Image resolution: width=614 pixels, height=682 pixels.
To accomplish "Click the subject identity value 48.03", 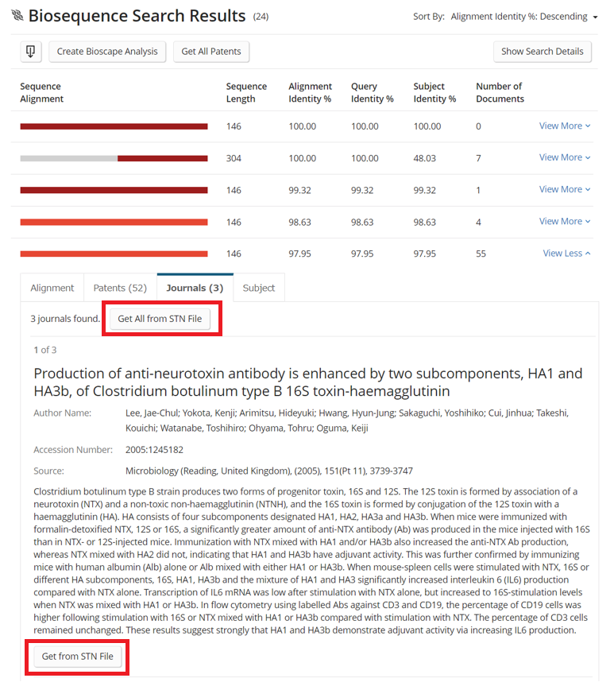I will pos(424,158).
